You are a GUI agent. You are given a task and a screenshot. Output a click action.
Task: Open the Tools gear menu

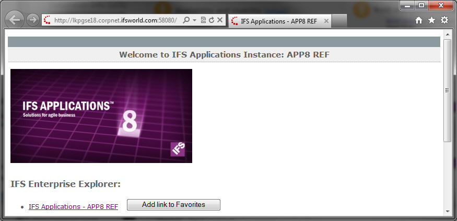click(x=444, y=20)
